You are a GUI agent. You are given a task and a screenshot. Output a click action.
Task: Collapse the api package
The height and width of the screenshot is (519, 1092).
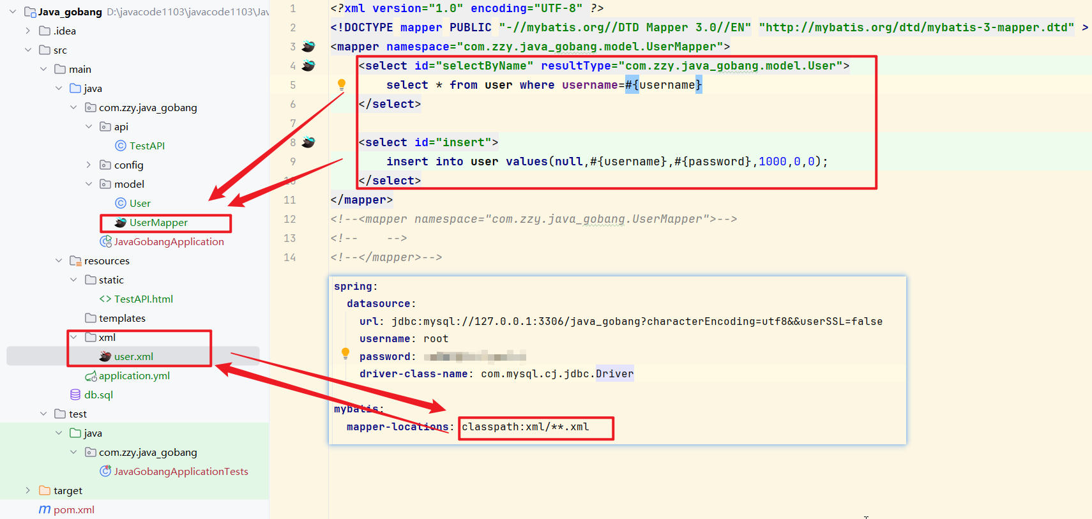[x=89, y=126]
